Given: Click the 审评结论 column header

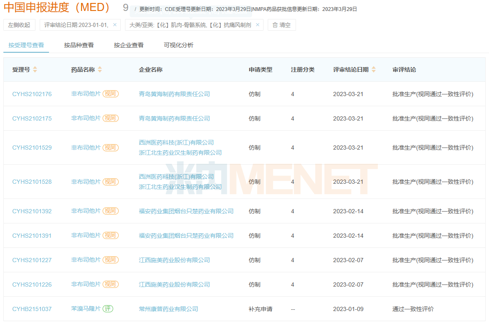Looking at the screenshot, I should tap(404, 70).
